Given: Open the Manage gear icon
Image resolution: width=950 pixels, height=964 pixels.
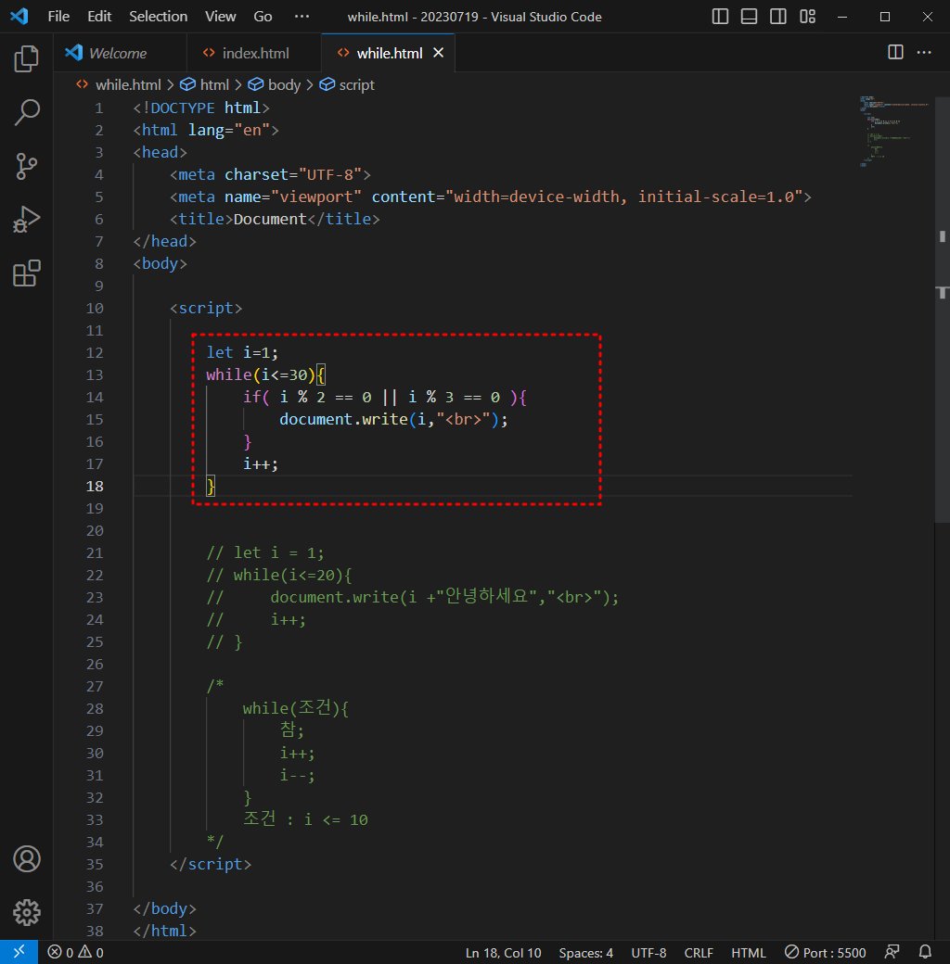Looking at the screenshot, I should tap(27, 912).
